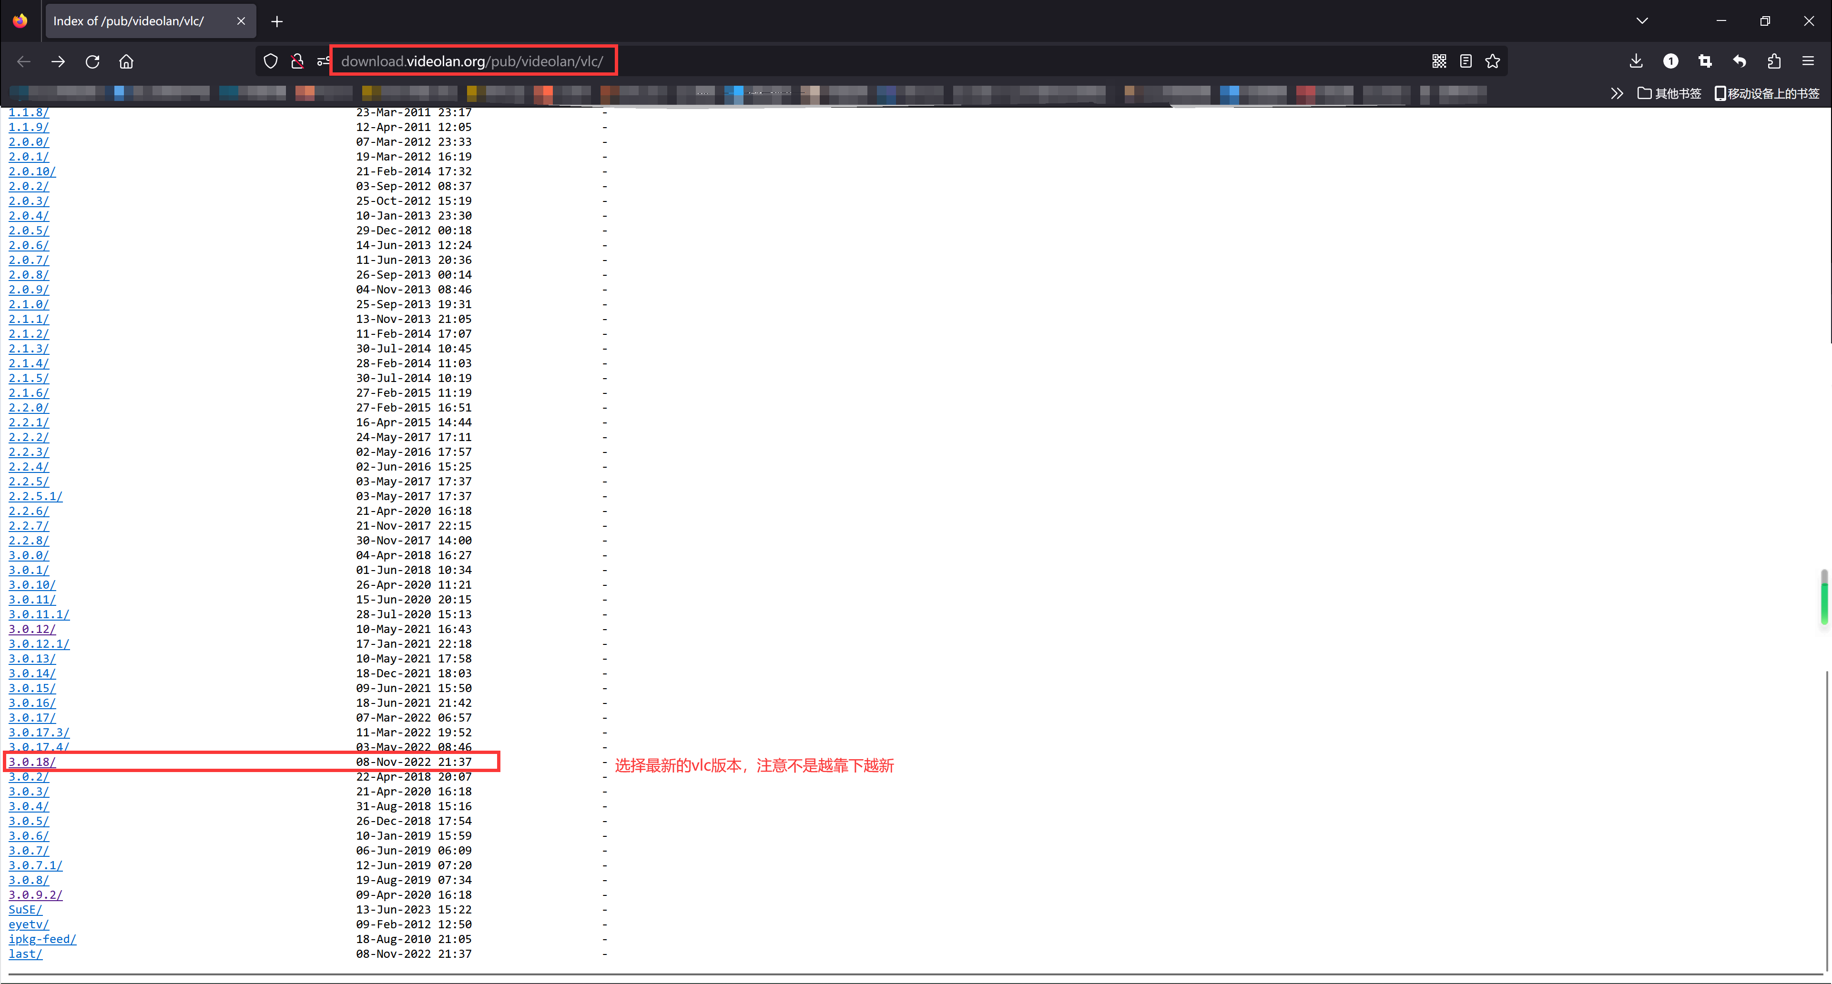Open the 其他书签 bookmarks folder
The height and width of the screenshot is (984, 1832).
1669,93
